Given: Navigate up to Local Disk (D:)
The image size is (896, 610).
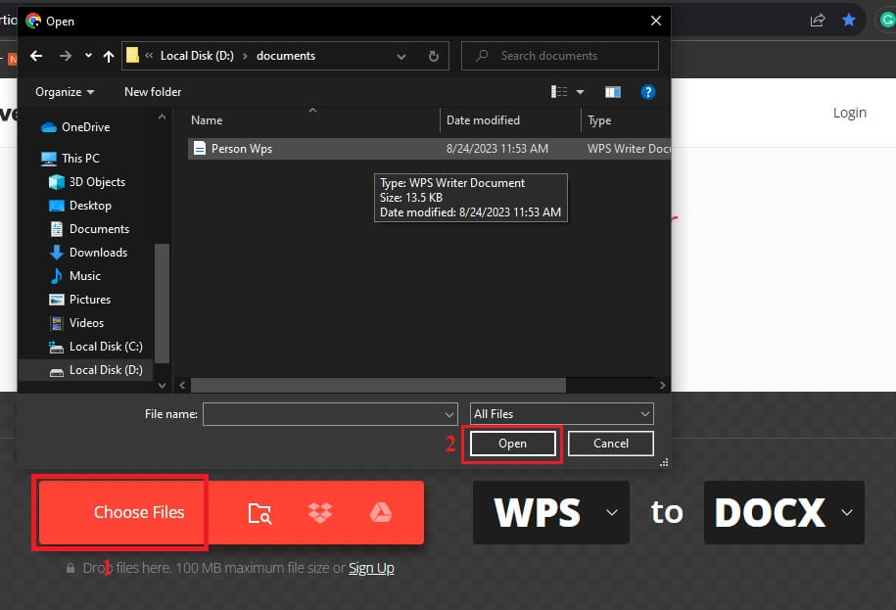Looking at the screenshot, I should [109, 56].
